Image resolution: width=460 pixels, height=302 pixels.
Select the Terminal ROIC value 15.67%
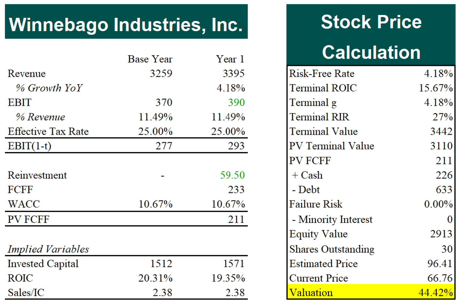436,88
